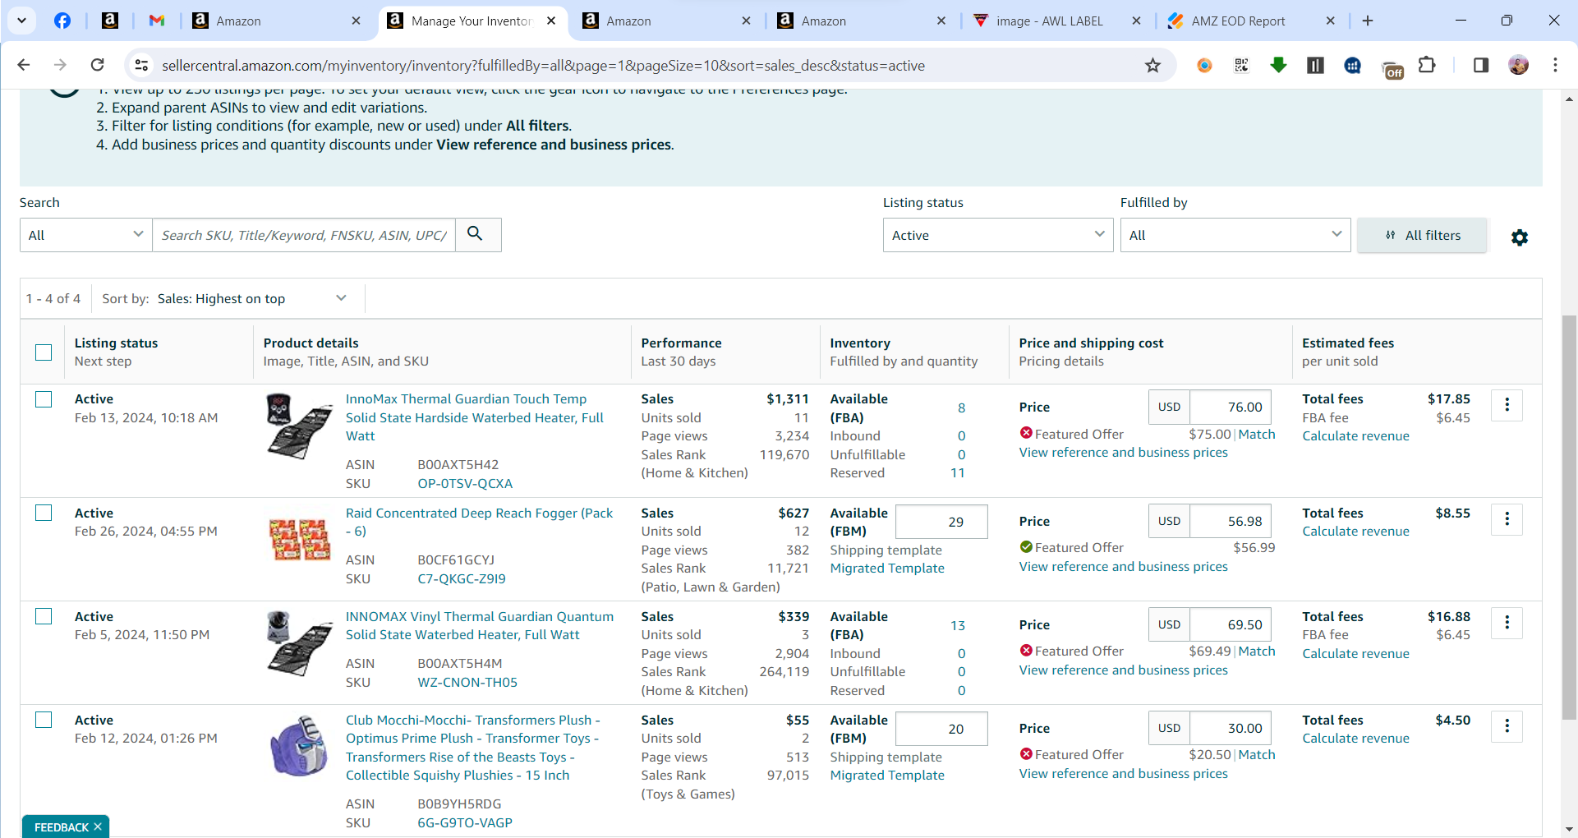The width and height of the screenshot is (1578, 838).
Task: Open the Chrome three-dot menu
Action: 1555,65
